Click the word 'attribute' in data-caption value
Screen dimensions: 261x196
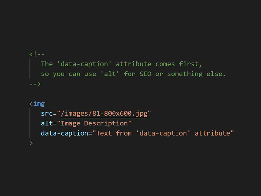(x=212, y=133)
